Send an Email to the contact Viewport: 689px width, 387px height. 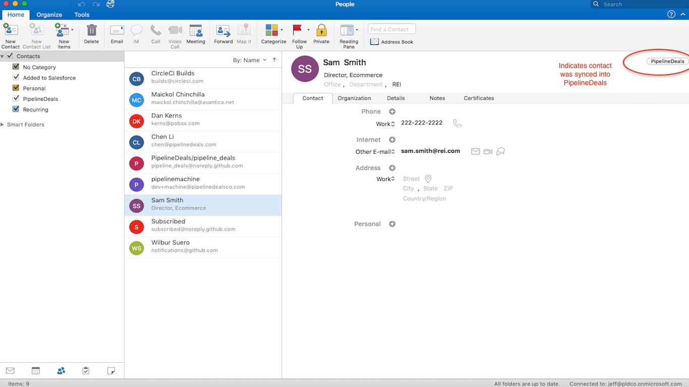(x=117, y=34)
